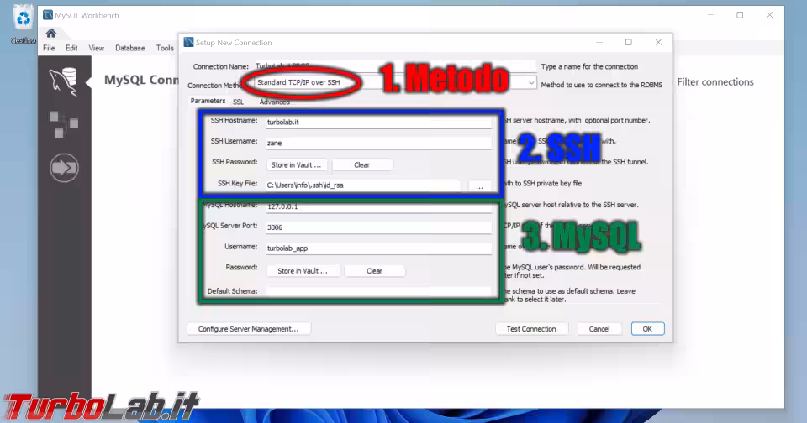
Task: Open the View menu
Action: tap(96, 48)
